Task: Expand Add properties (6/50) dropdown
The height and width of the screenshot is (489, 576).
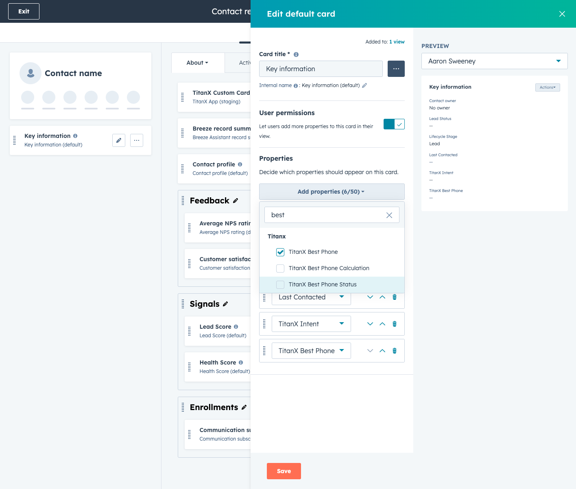Action: (x=332, y=192)
